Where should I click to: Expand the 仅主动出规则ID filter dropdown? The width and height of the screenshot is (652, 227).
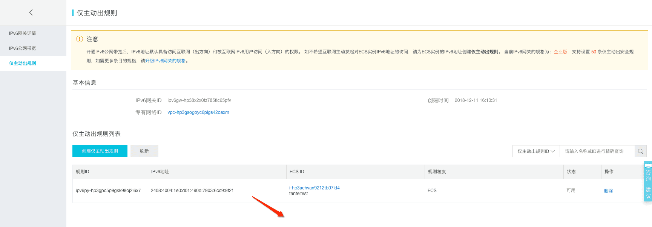click(536, 151)
